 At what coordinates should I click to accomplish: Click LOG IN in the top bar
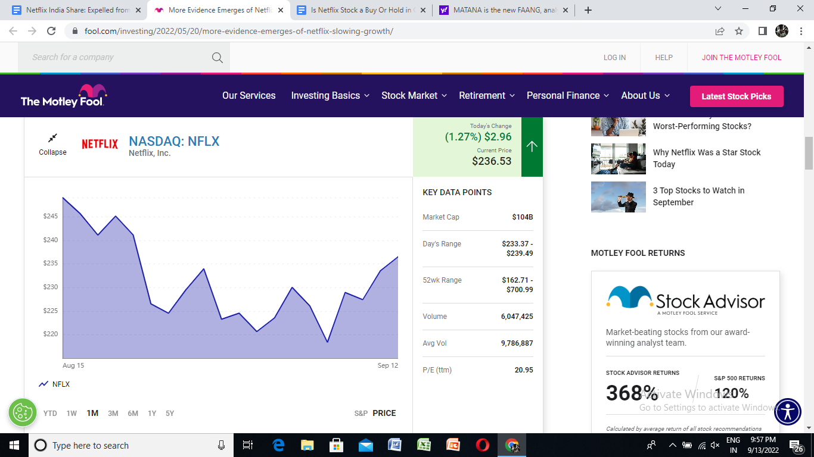pos(614,58)
